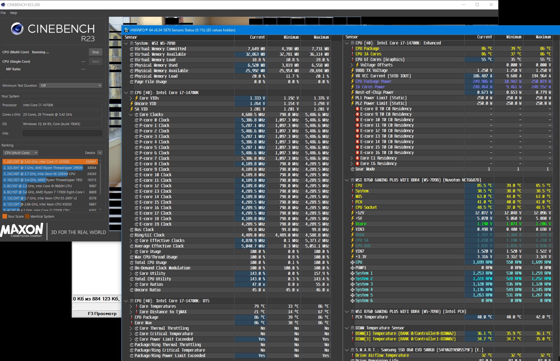Open the Minimum Test Duration dropdown
Viewport: 560px width, 361px height.
click(x=71, y=86)
